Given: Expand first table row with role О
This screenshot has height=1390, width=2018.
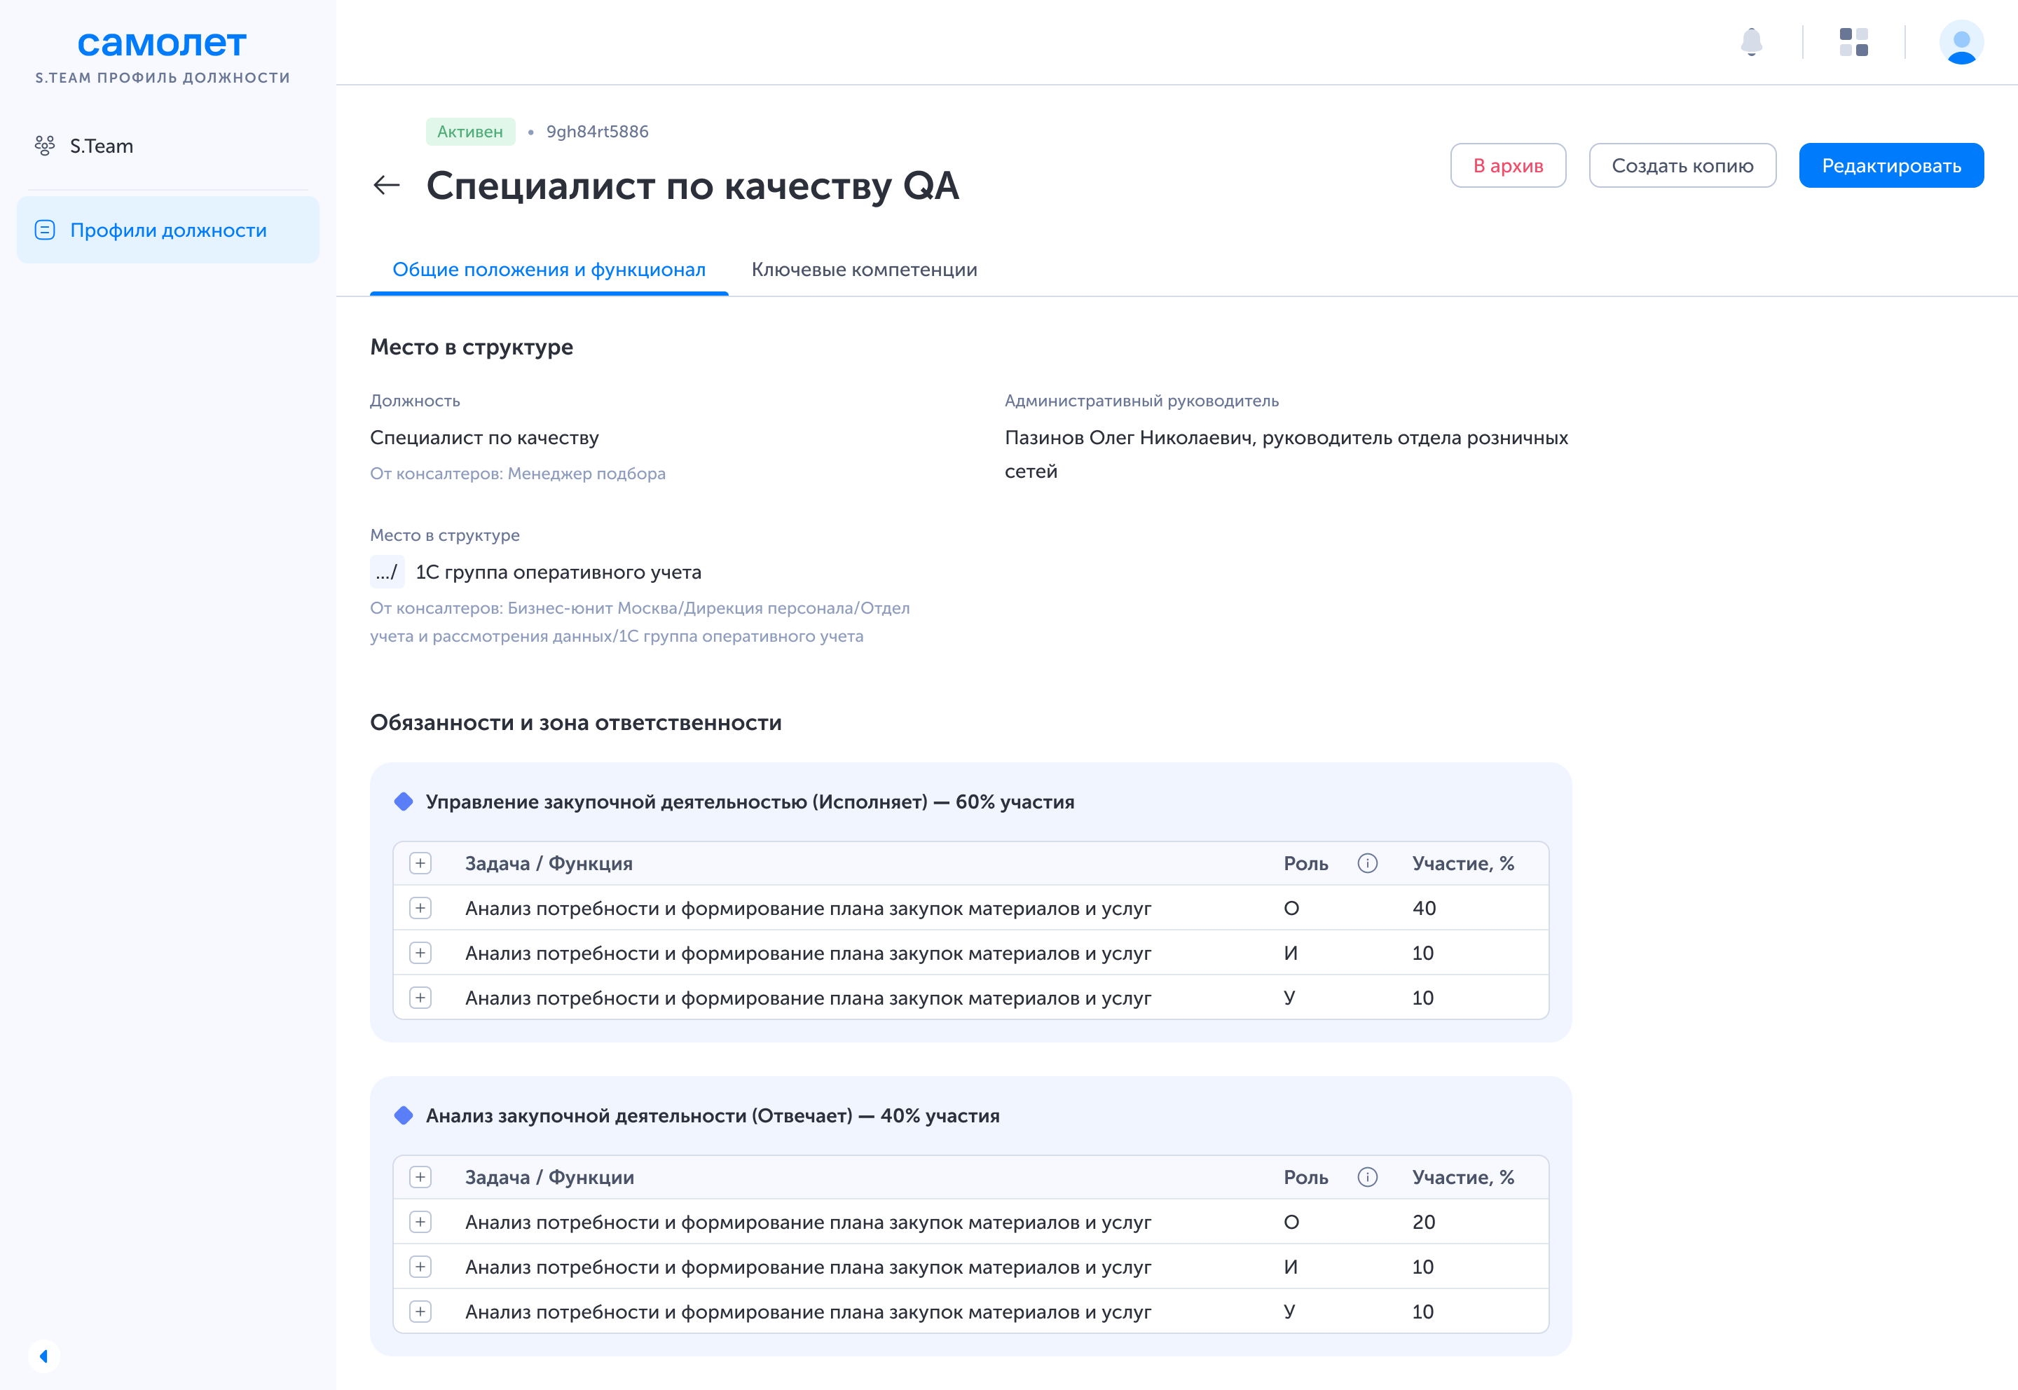Looking at the screenshot, I should click(420, 909).
